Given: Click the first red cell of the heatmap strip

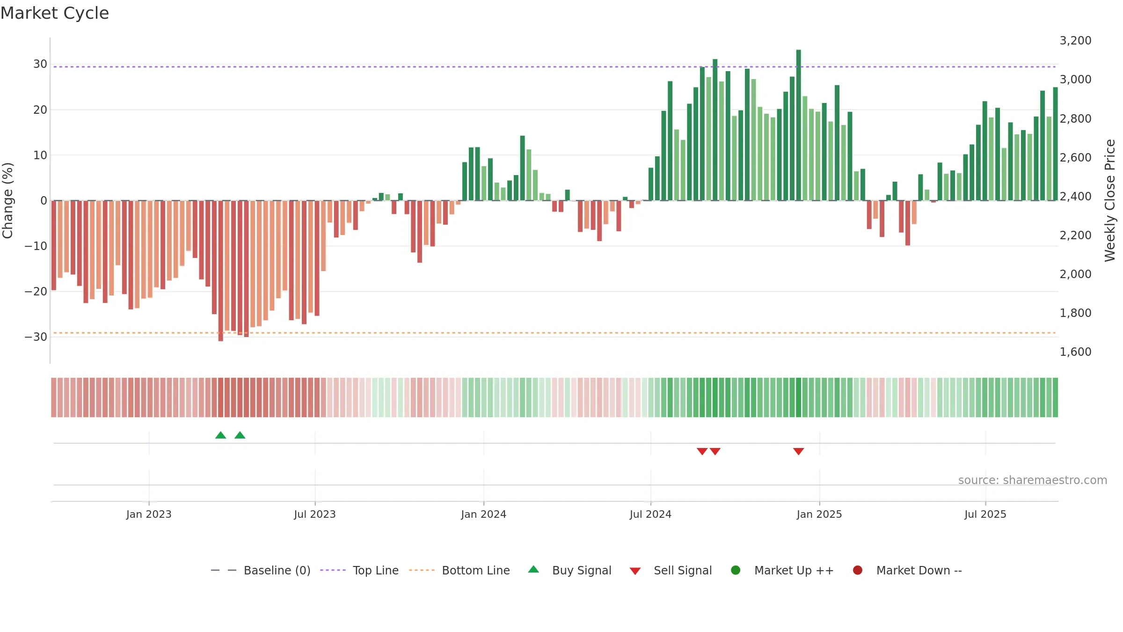Looking at the screenshot, I should tap(54, 397).
